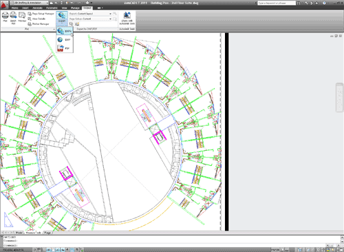Screen dimensions: 344x252
Task: Select the Model layout tab
Action: pos(19,233)
